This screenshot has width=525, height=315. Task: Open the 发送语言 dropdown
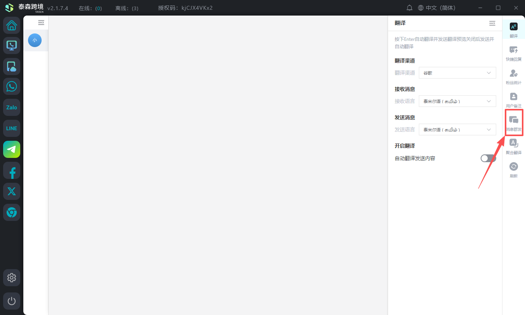pyautogui.click(x=457, y=129)
